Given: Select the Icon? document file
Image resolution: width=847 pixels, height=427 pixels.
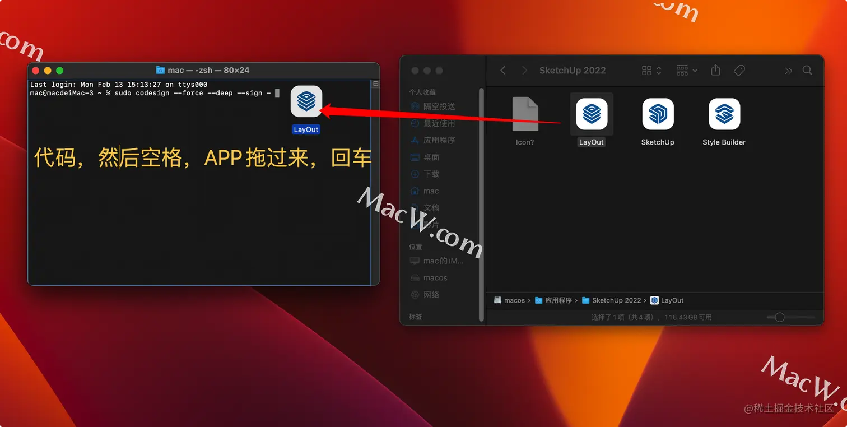Looking at the screenshot, I should click(525, 114).
